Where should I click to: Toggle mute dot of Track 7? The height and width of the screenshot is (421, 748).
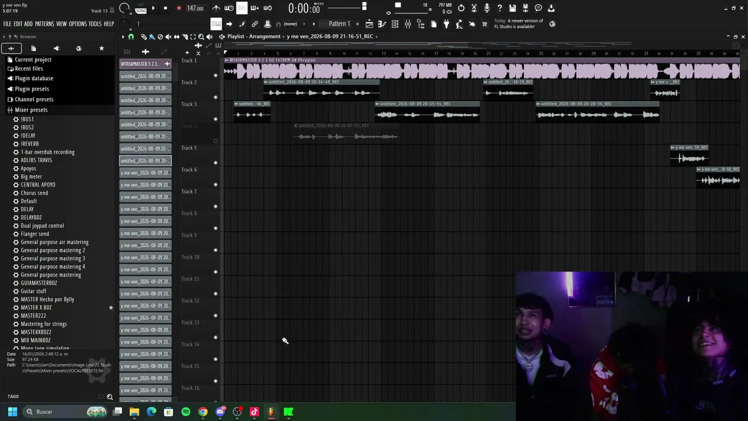(215, 206)
